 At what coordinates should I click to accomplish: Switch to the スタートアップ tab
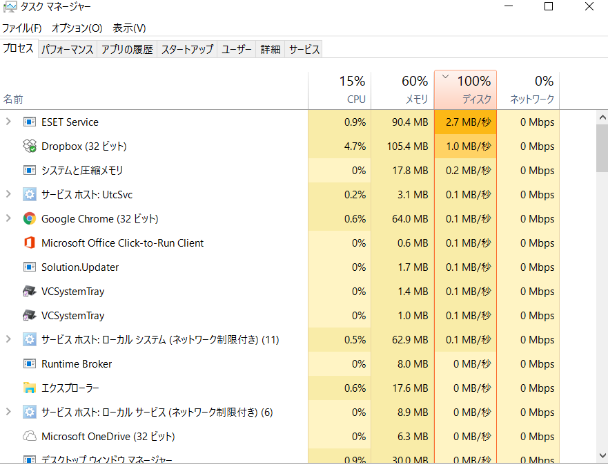(x=187, y=49)
